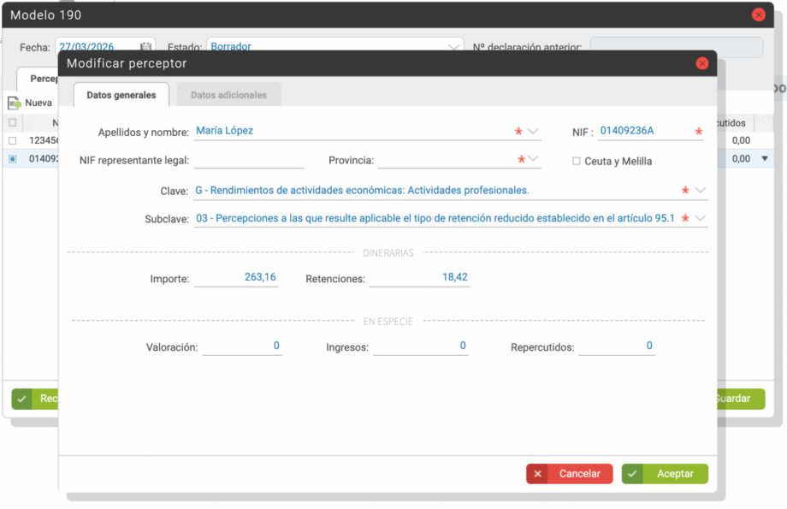Switch to the Datos adicionales tab
This screenshot has width=787, height=509.
coord(228,95)
